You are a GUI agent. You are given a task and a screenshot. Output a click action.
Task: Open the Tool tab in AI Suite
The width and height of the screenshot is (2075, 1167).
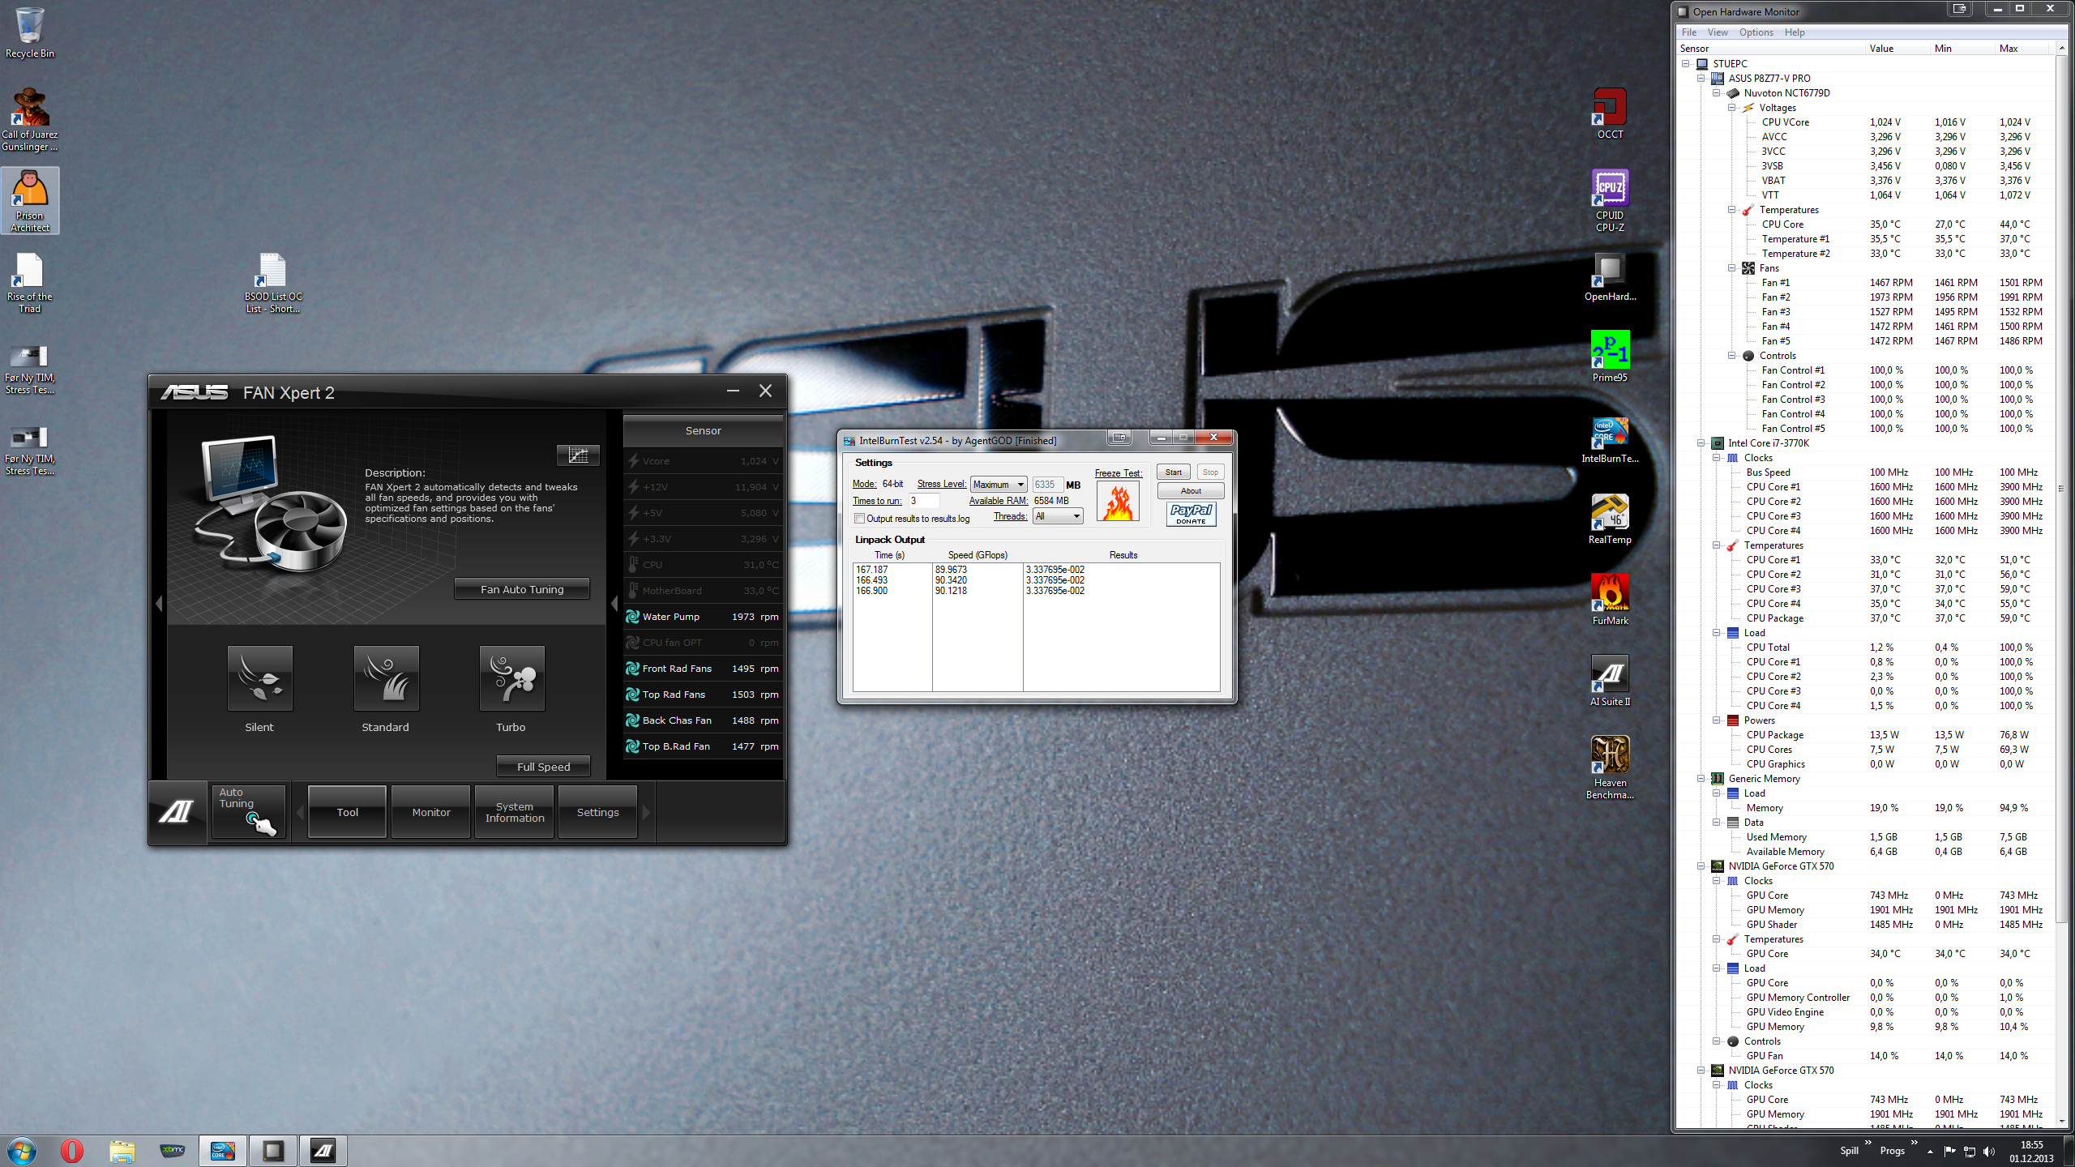347,812
